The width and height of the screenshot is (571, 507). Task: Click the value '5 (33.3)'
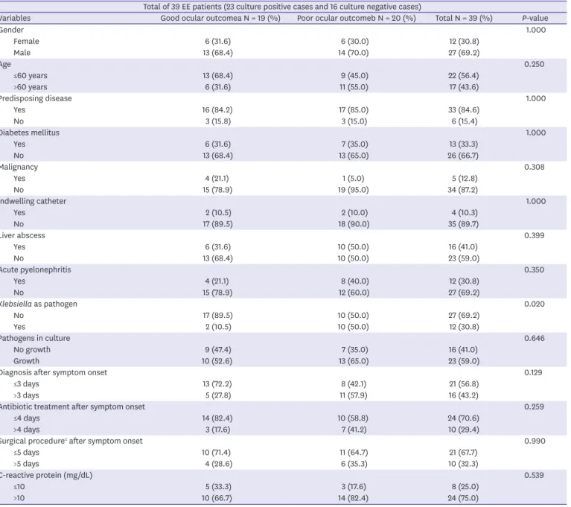[x=218, y=486]
